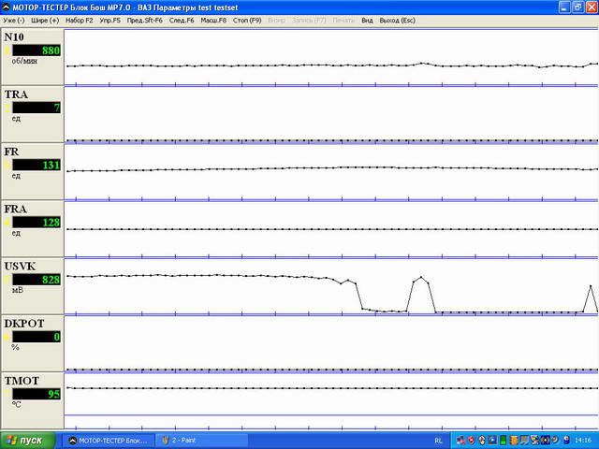Click the Paint icon on the taskbar button
The height and width of the screenshot is (449, 599).
pyautogui.click(x=166, y=441)
